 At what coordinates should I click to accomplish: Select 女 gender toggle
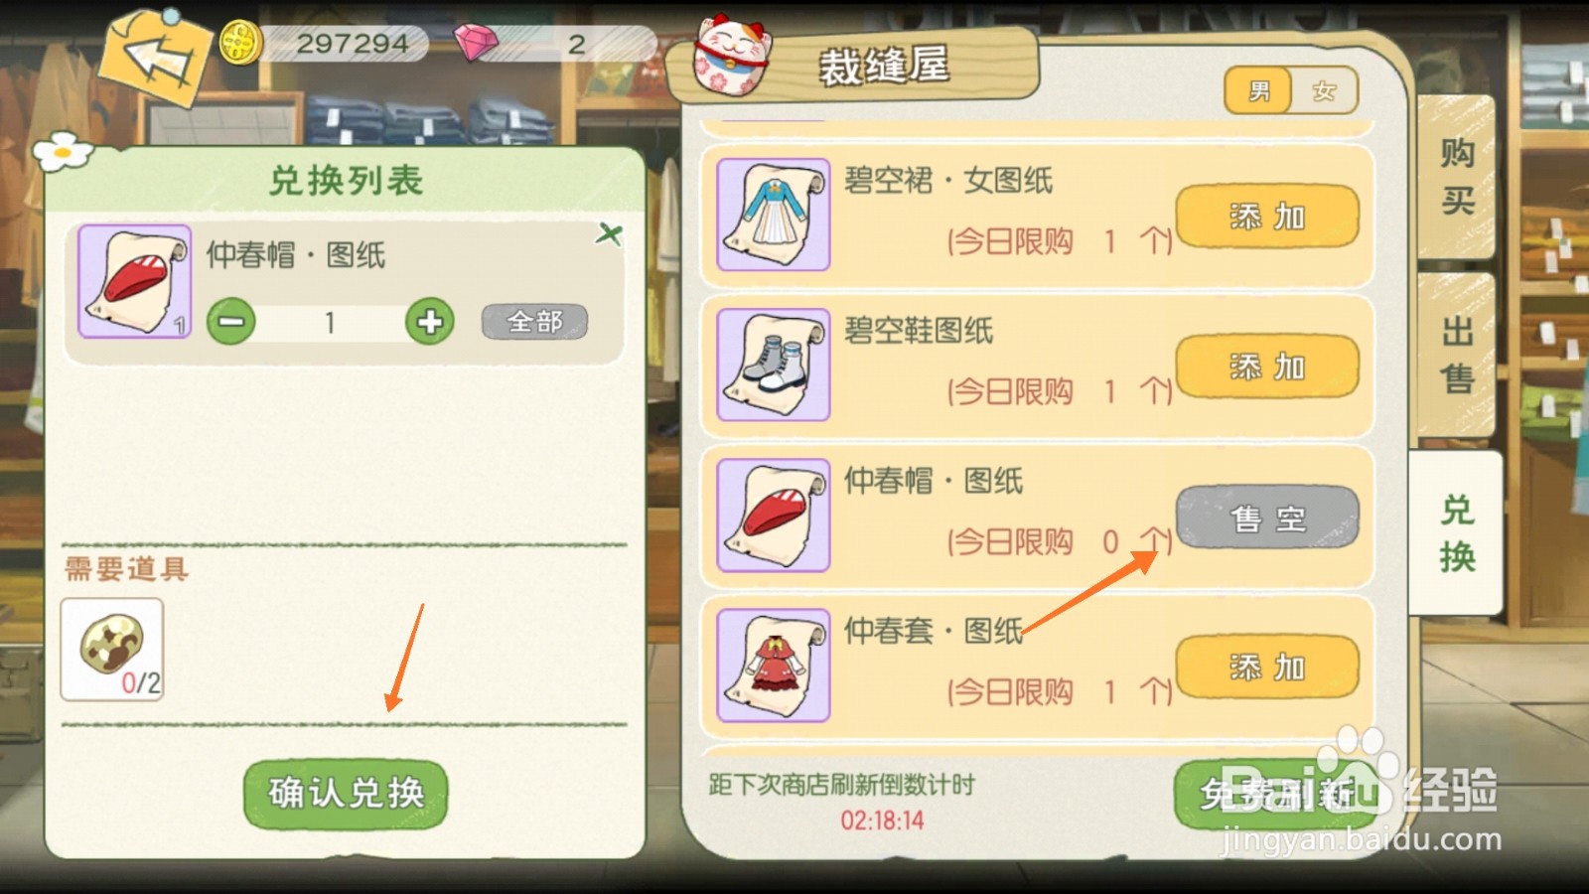tap(1324, 91)
